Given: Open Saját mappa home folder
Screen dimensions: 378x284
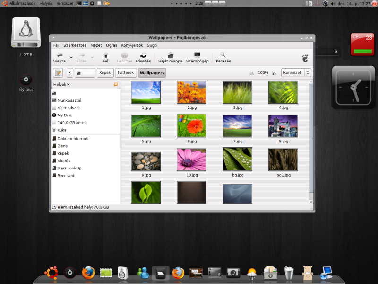Looking at the screenshot, I should 170,57.
